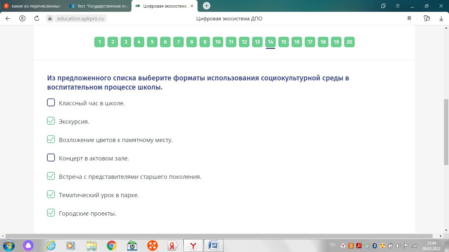Jump to question 8

[x=192, y=42]
